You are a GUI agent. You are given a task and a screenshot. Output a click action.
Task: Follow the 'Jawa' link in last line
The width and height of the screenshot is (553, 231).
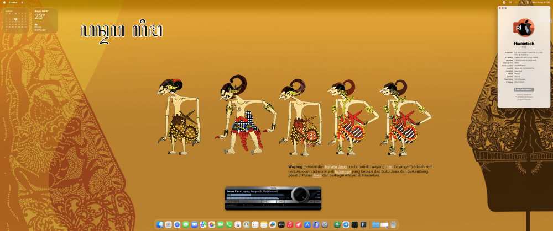click(317, 175)
